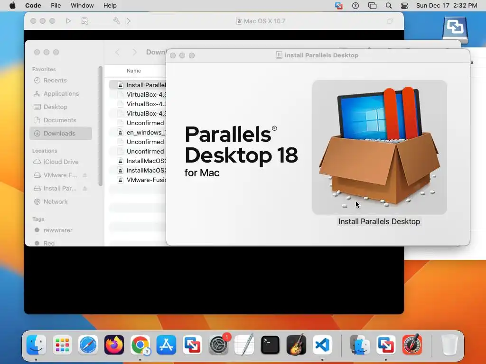
Task: Sort files by the Name column header
Action: pyautogui.click(x=133, y=71)
